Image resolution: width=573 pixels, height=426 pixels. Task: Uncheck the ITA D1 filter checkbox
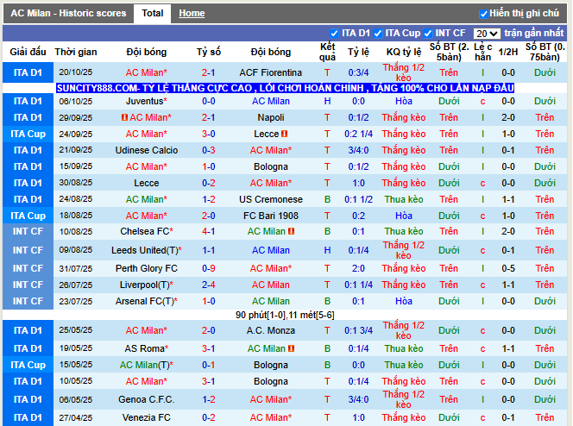(x=334, y=34)
